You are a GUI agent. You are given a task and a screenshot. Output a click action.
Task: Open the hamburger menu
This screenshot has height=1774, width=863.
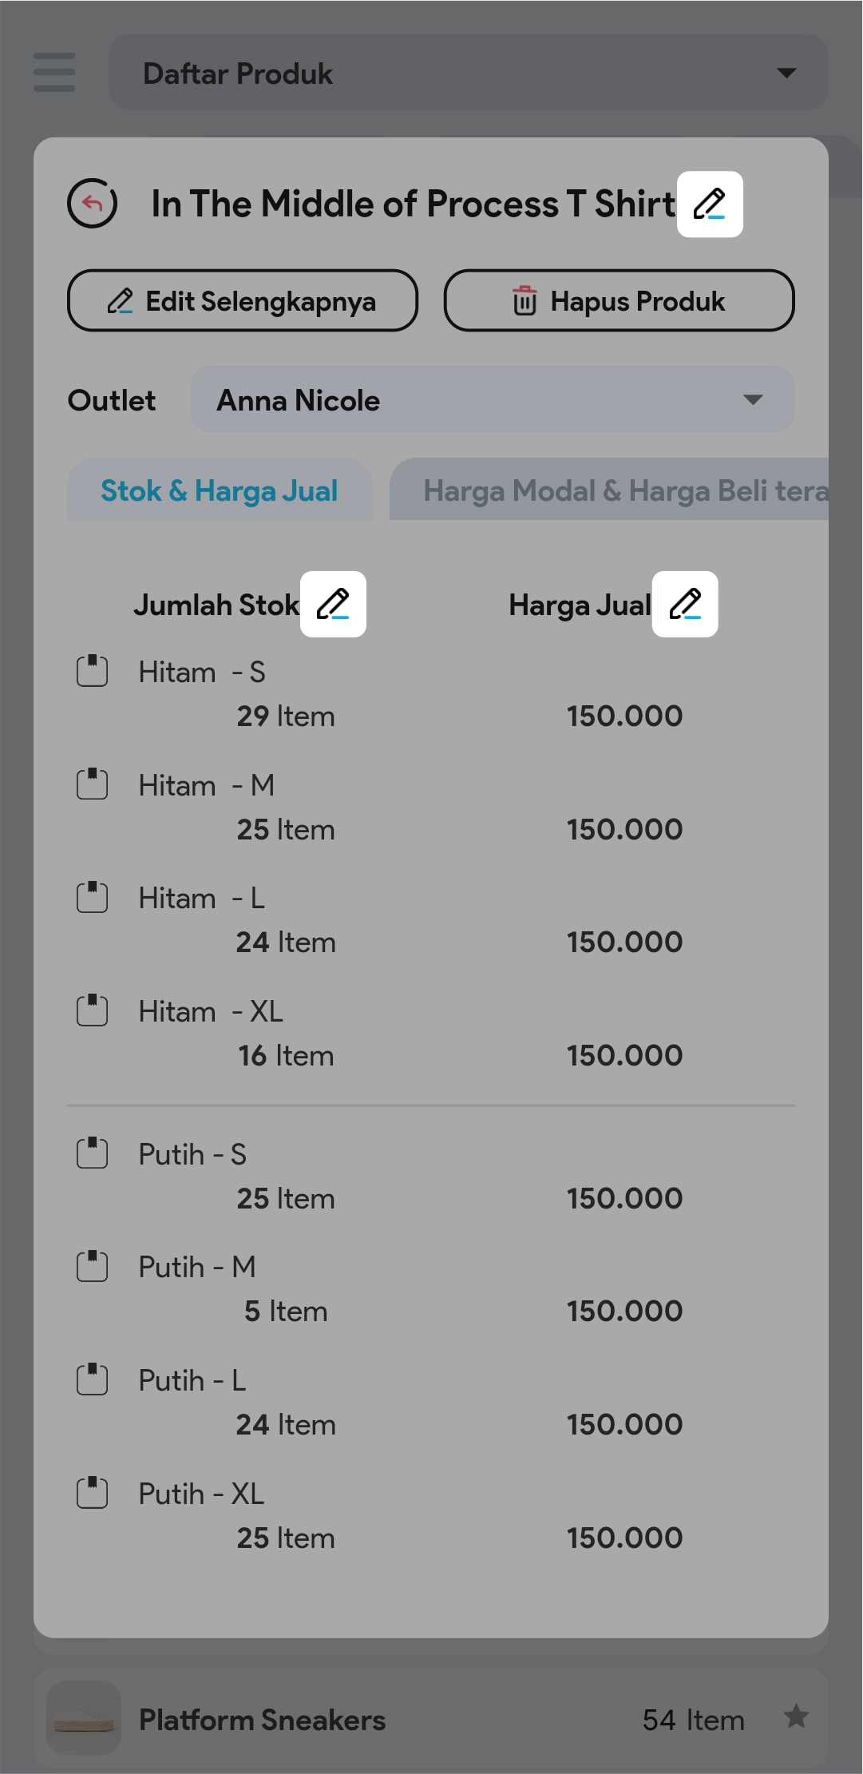pos(54,73)
